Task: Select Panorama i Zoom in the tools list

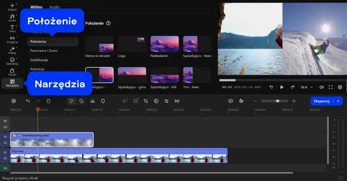Action: (44, 50)
